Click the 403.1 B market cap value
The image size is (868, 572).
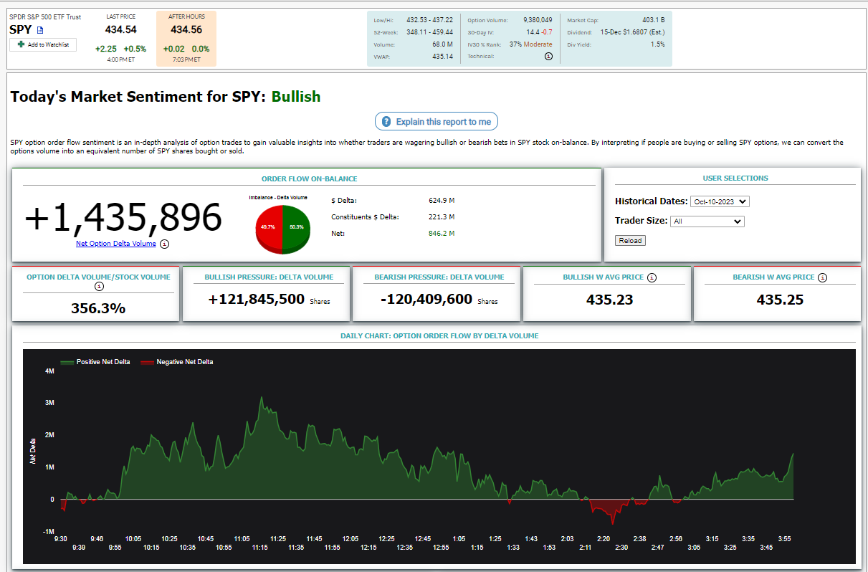click(x=652, y=20)
